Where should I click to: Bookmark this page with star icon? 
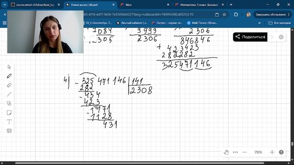tap(224, 15)
